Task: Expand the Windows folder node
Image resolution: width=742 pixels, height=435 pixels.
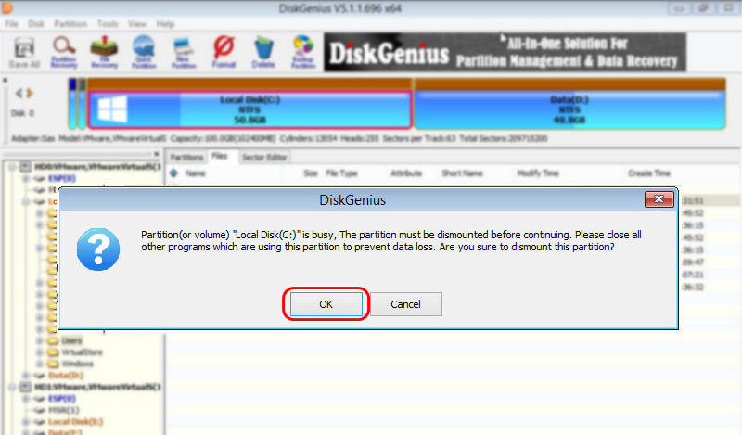Action: [x=40, y=364]
